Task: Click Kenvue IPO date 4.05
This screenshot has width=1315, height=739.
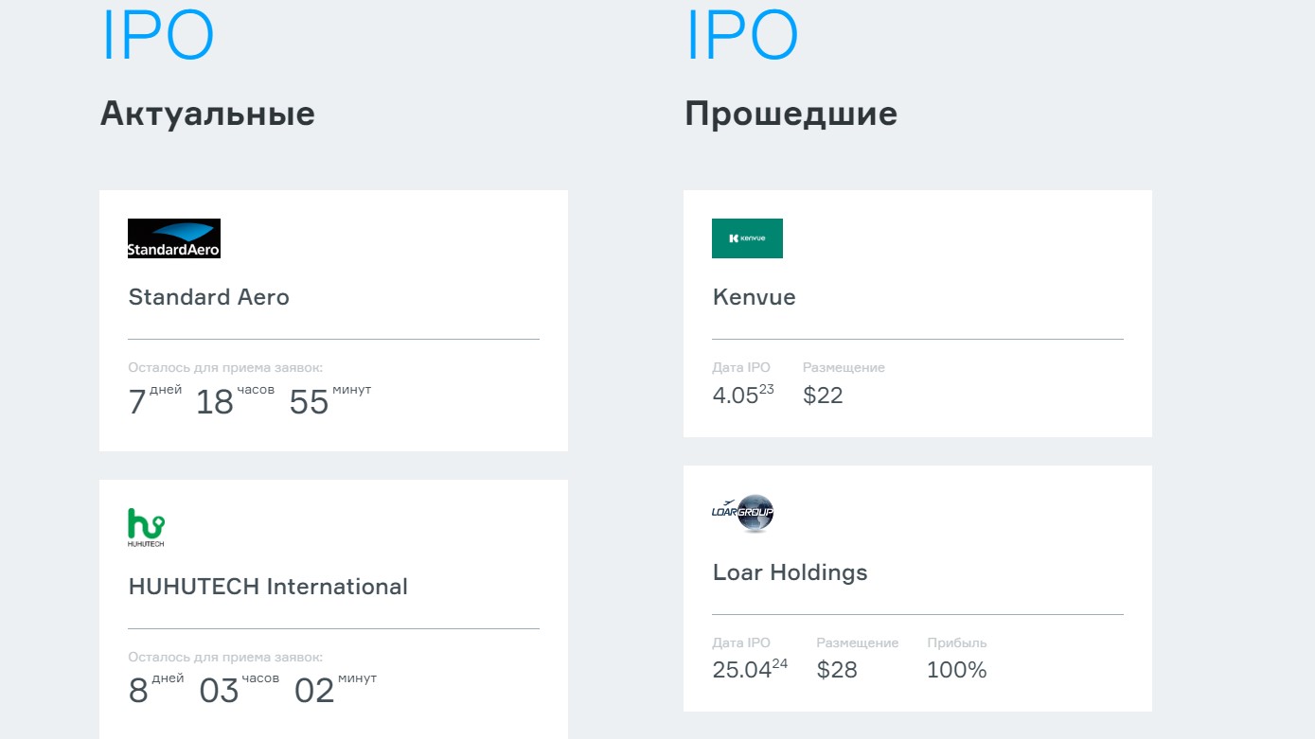Action: click(x=736, y=396)
